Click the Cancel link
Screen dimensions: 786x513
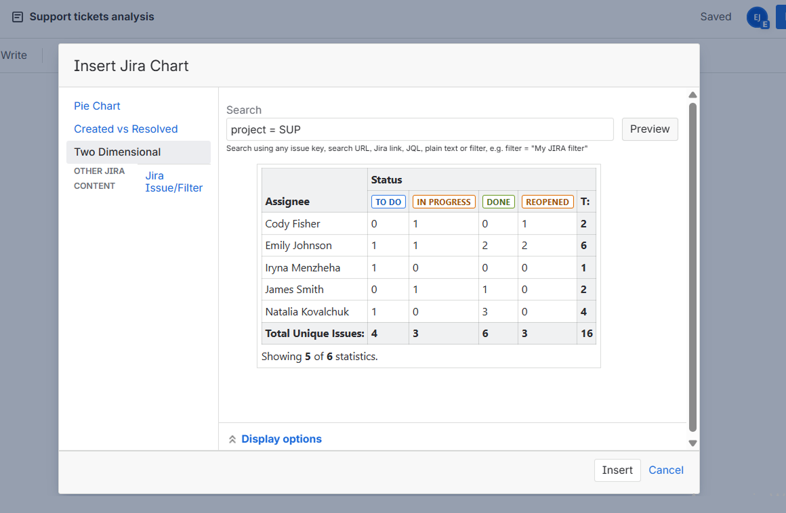[x=665, y=470]
